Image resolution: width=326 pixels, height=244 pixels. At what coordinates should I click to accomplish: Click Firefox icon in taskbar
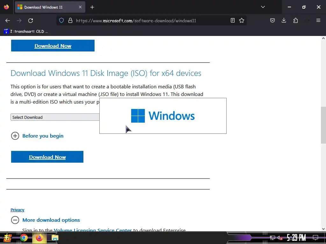pyautogui.click(x=39, y=238)
